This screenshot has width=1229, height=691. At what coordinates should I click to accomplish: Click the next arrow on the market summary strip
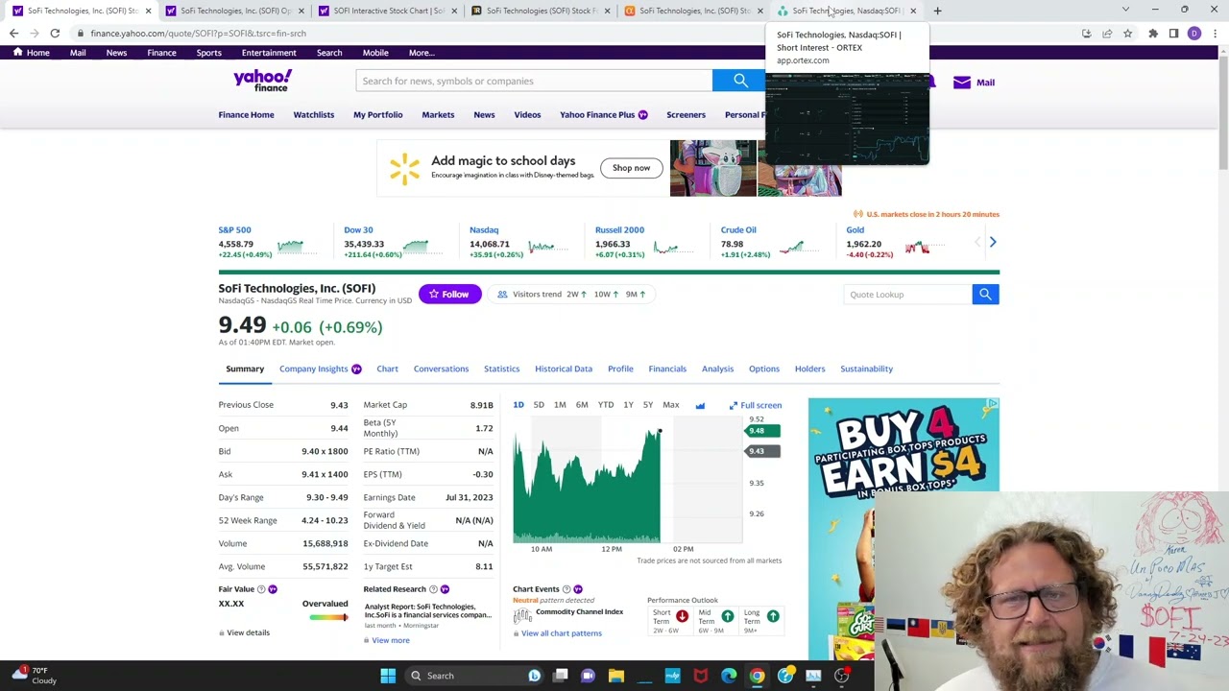(x=993, y=243)
